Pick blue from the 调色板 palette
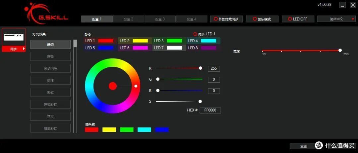 (162, 130)
